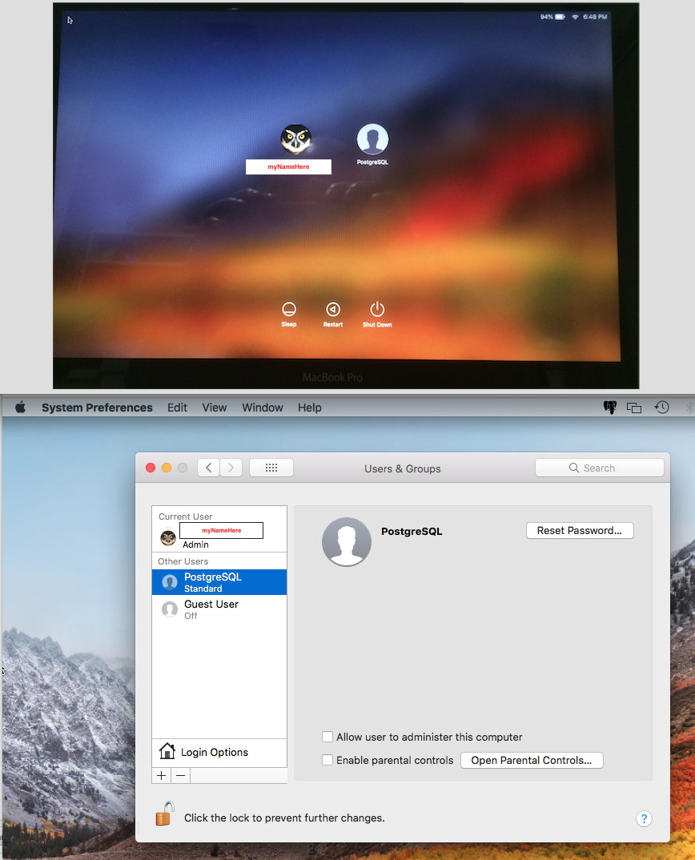Click the Shut Down power icon
The width and height of the screenshot is (695, 860).
pyautogui.click(x=377, y=310)
